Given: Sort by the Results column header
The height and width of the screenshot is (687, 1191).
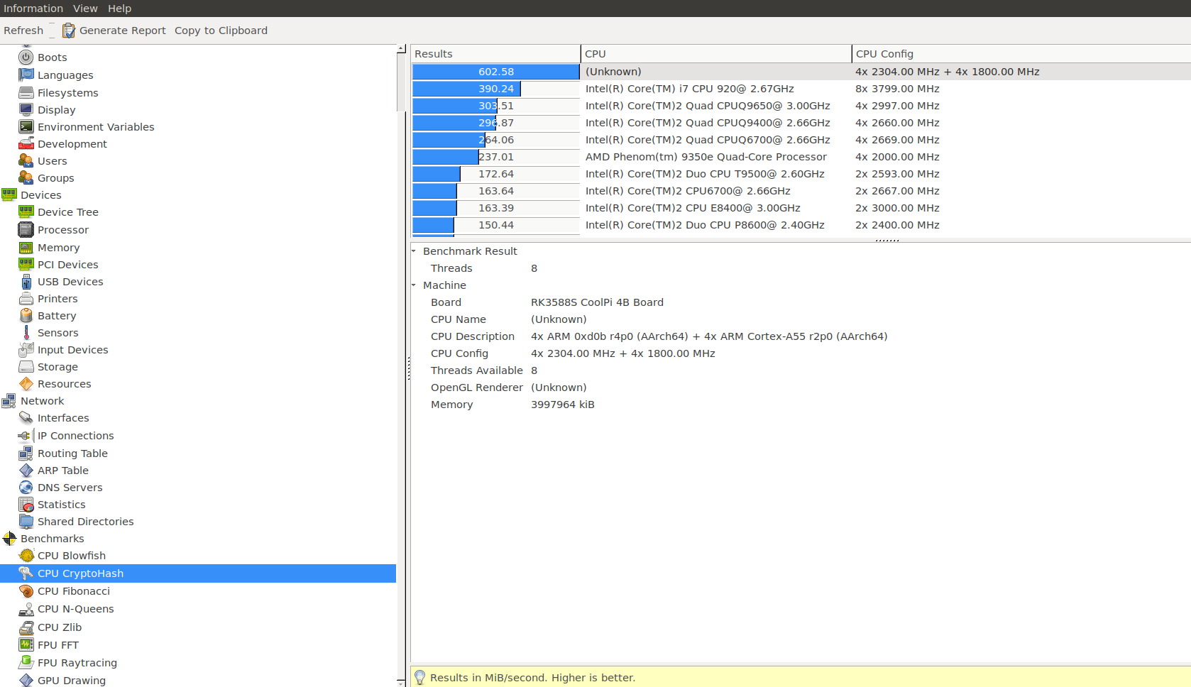Looking at the screenshot, I should click(x=495, y=54).
